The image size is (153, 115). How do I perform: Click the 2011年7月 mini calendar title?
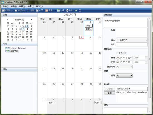click(x=19, y=20)
